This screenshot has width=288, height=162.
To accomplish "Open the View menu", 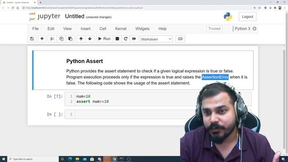I will click(67, 29).
